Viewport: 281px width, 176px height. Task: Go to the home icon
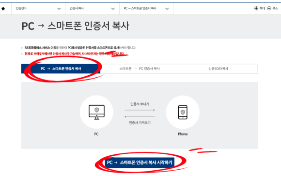click(3, 9)
